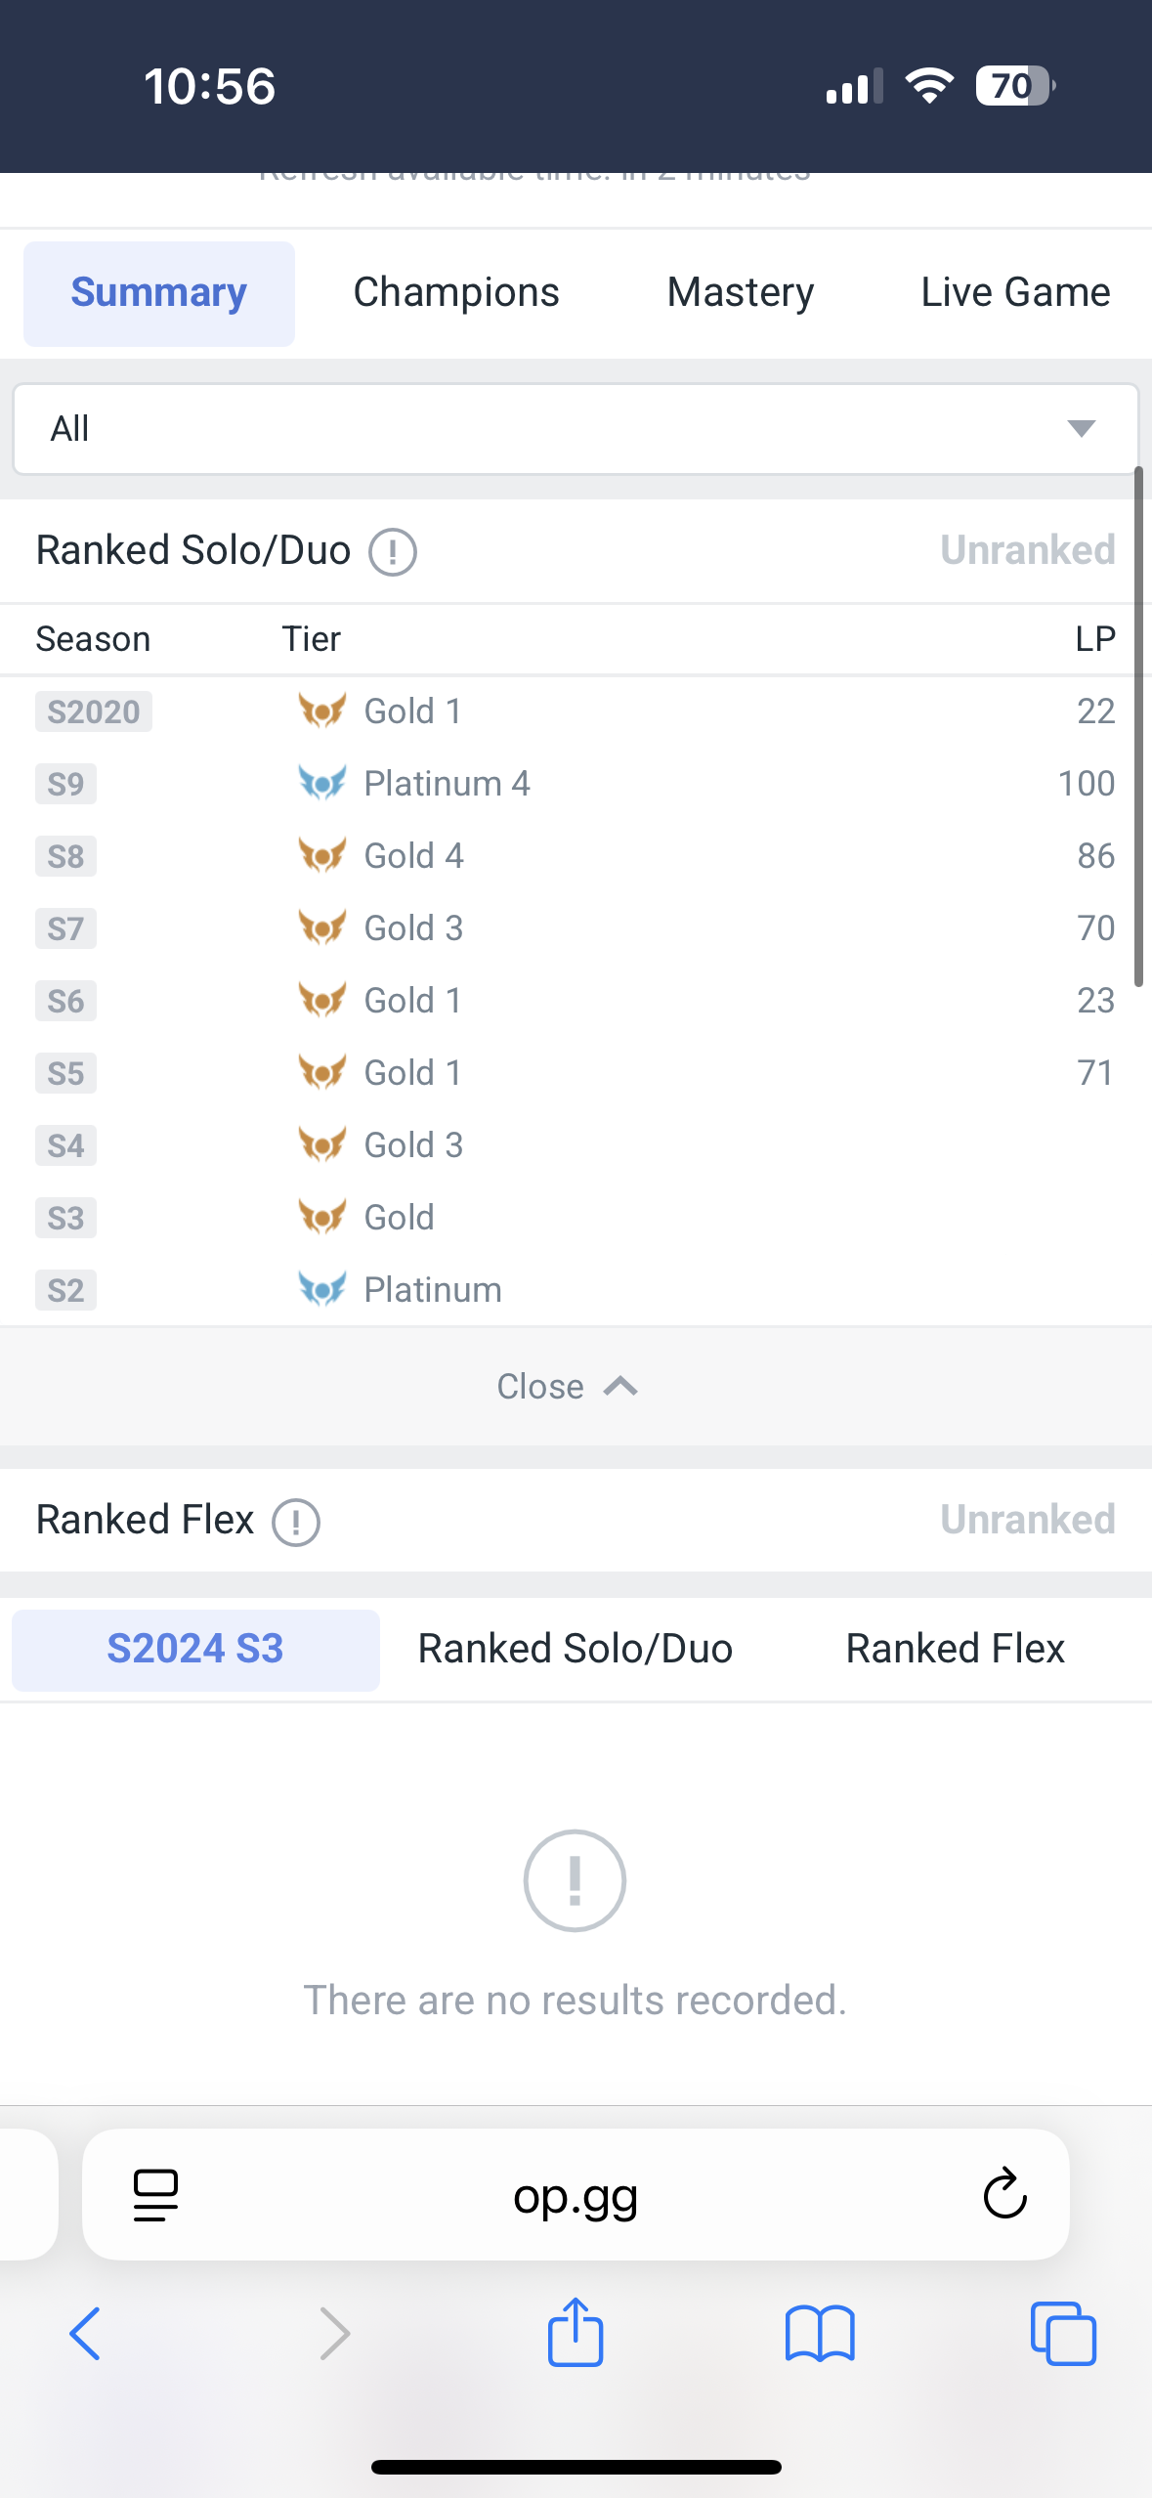Tap the S9 Platinum 4 tier emblem

tap(322, 783)
